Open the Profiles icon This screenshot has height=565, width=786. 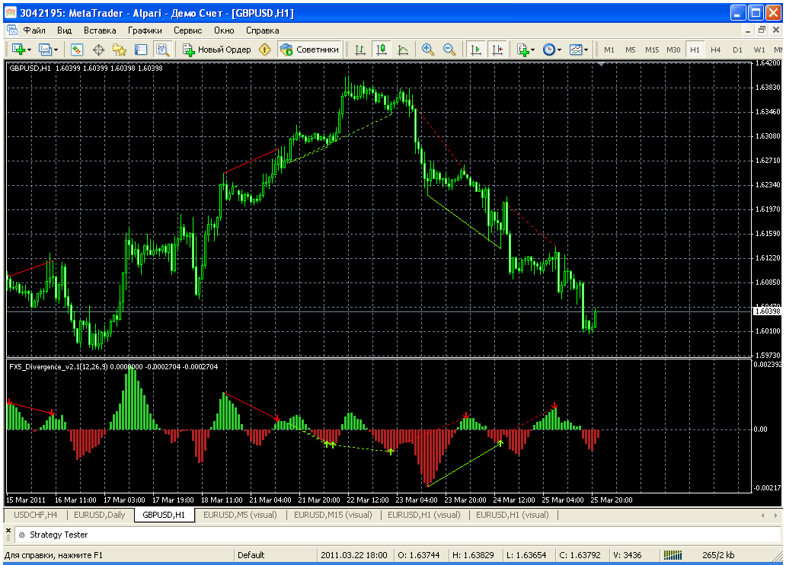(45, 49)
